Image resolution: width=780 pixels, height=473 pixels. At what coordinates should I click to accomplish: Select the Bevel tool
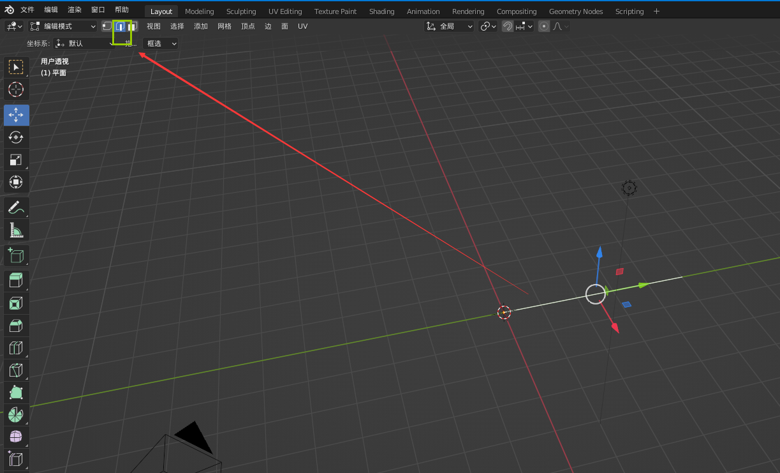(x=16, y=326)
